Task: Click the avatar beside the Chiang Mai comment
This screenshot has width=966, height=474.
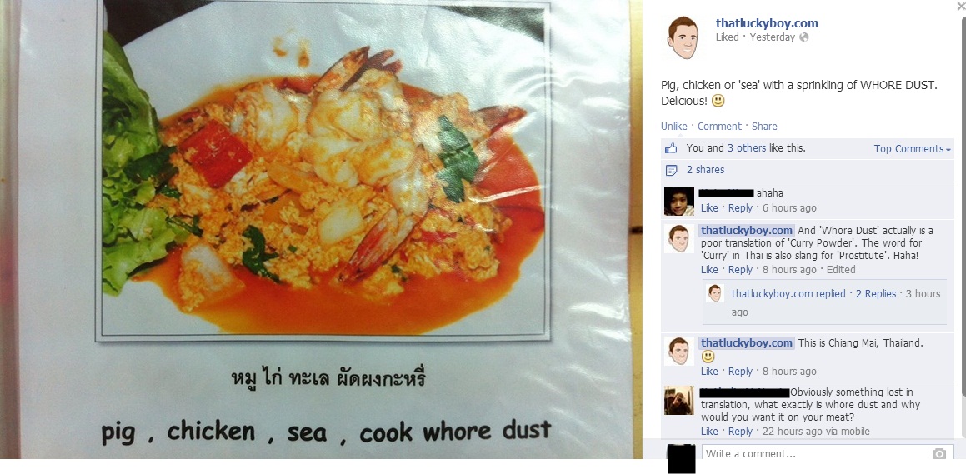Action: [679, 351]
